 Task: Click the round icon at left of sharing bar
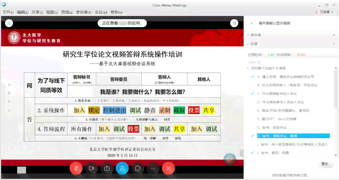click(x=9, y=23)
